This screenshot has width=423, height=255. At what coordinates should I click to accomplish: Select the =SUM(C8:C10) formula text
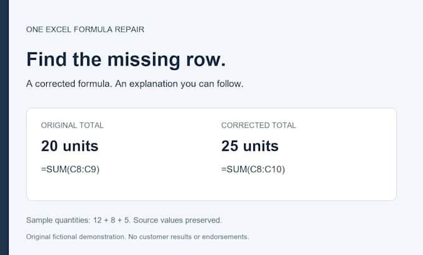point(253,170)
